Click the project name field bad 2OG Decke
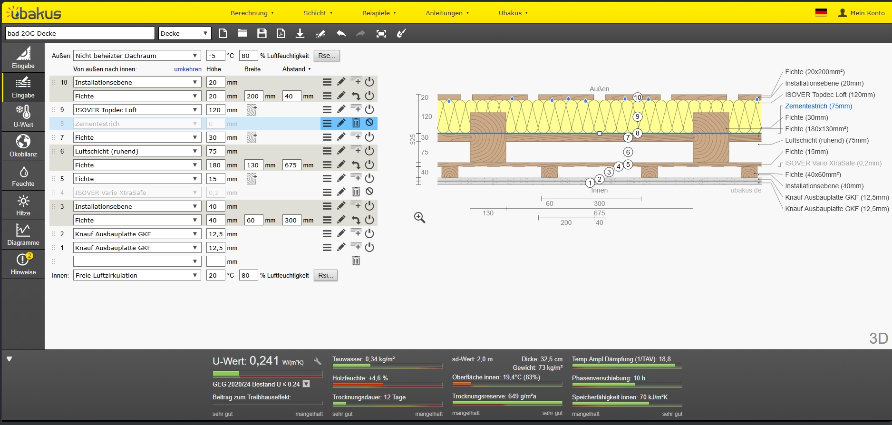Viewport: 892px width, 425px height. [x=80, y=33]
